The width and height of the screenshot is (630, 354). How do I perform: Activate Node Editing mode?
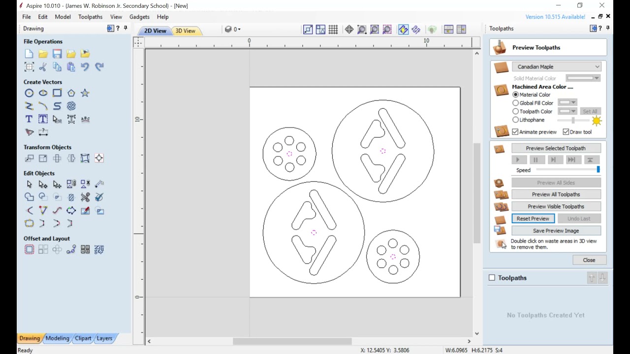point(43,184)
